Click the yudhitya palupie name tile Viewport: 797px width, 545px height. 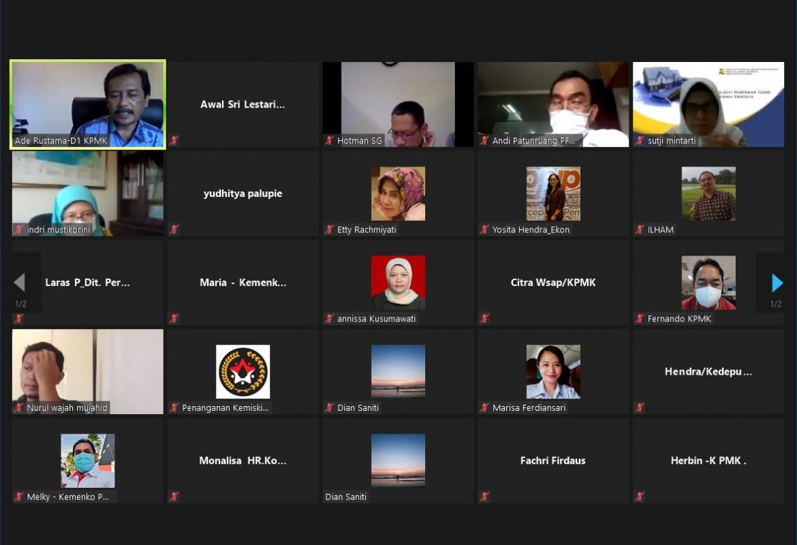tap(243, 193)
